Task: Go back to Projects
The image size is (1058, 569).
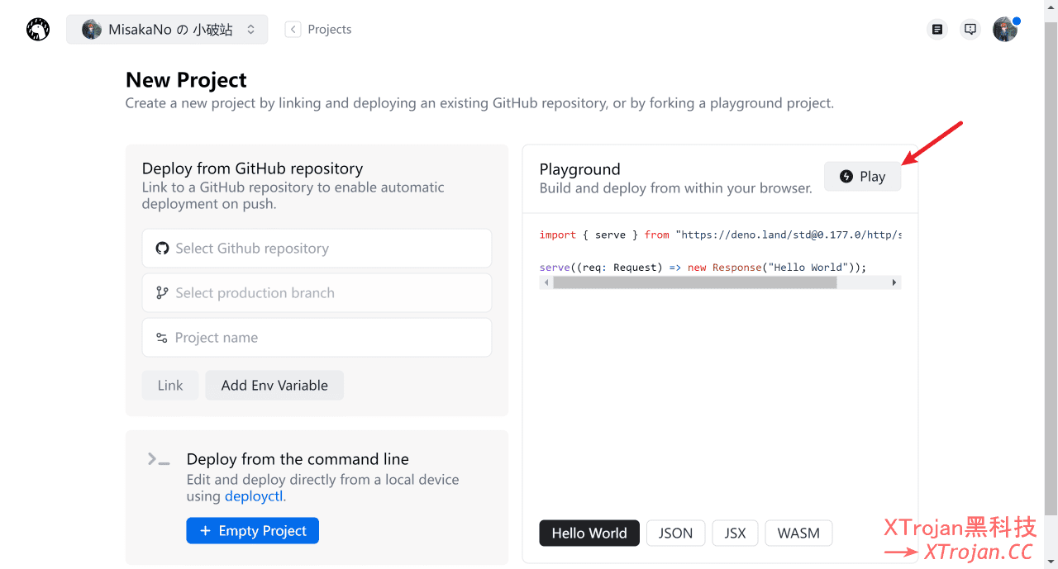Action: click(318, 30)
